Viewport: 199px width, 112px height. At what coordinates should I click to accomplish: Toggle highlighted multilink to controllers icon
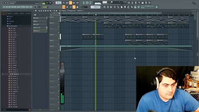click(x=74, y=7)
